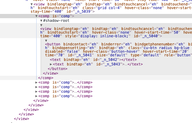The width and height of the screenshot is (192, 123).
Task: Expand the third collapsed comp node
Action: [36, 91]
